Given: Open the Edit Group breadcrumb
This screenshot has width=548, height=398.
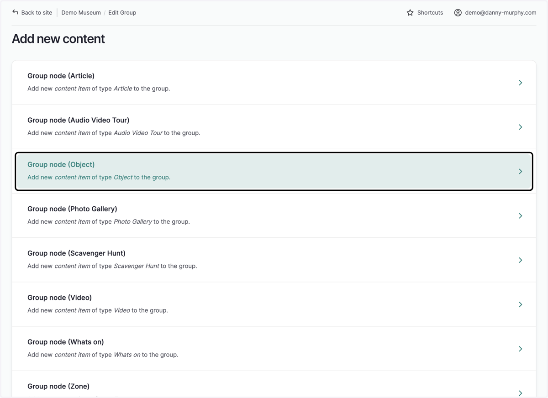Looking at the screenshot, I should point(122,13).
